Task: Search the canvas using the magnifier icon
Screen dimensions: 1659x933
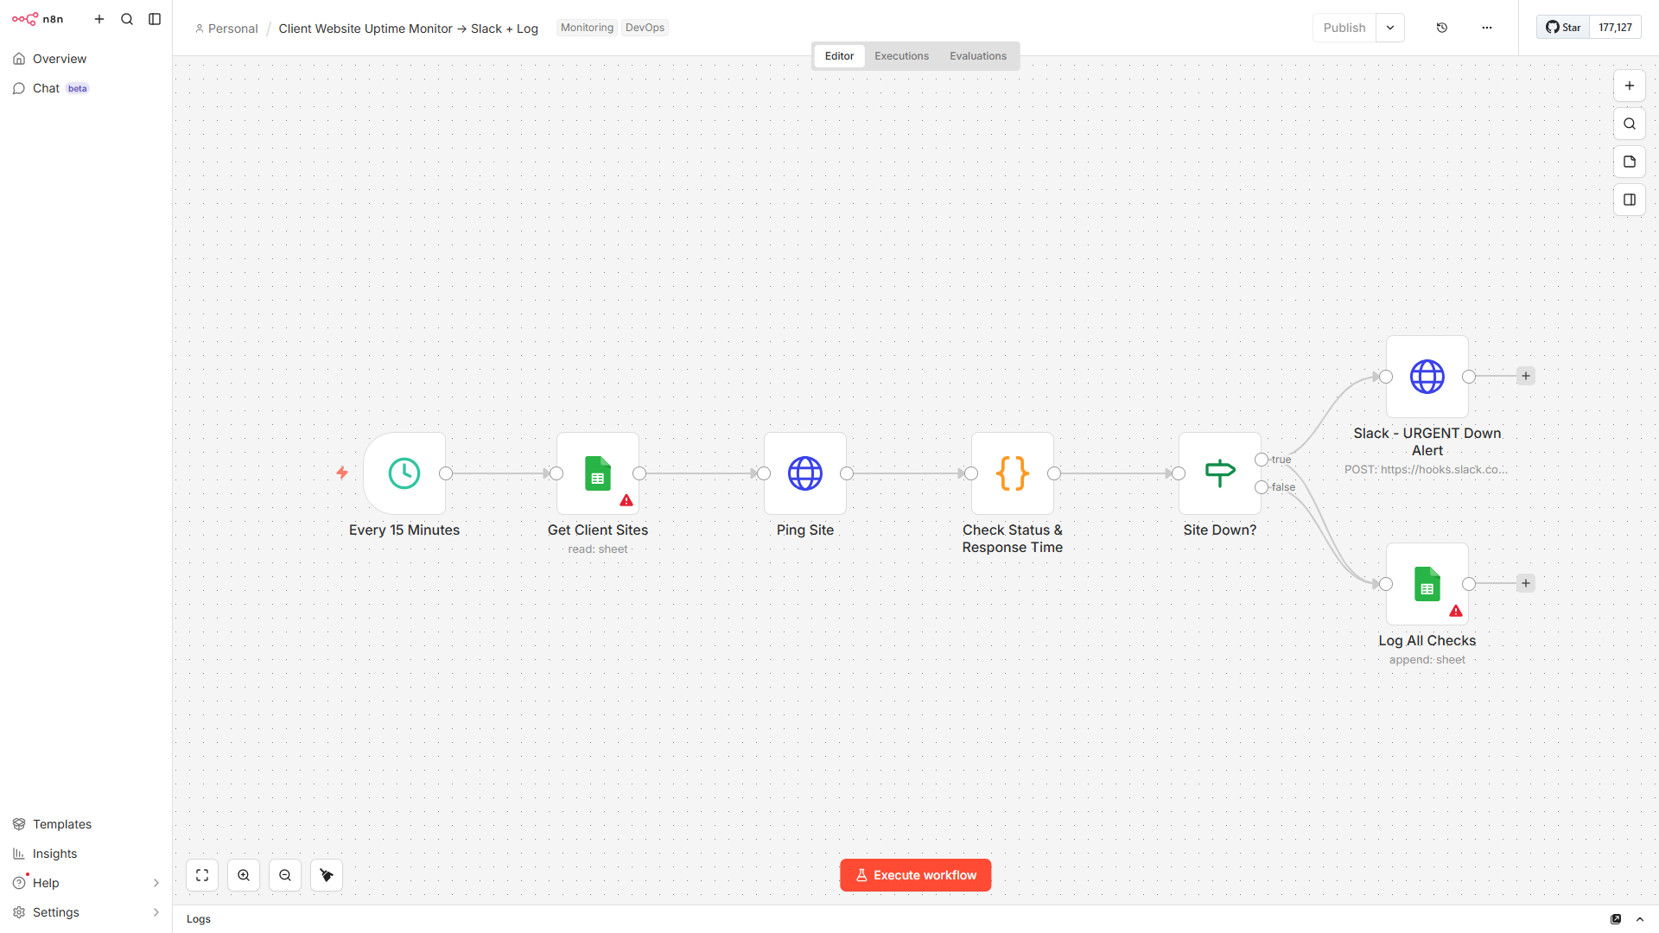Action: (1630, 123)
